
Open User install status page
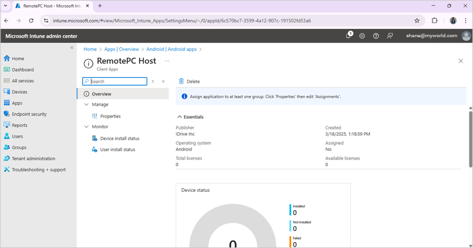(117, 149)
